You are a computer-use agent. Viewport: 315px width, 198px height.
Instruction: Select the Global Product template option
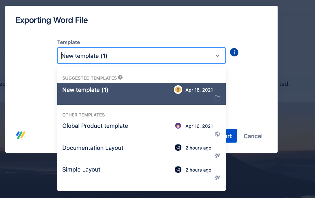pos(95,126)
